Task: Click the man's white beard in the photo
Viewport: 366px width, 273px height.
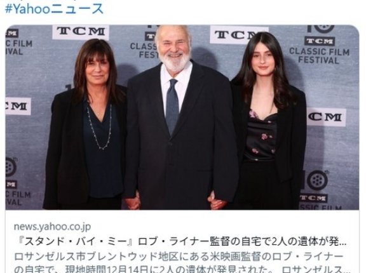Action: [x=175, y=62]
